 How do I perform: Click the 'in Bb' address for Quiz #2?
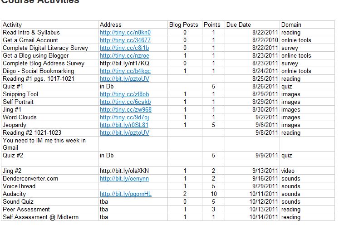tap(107, 155)
